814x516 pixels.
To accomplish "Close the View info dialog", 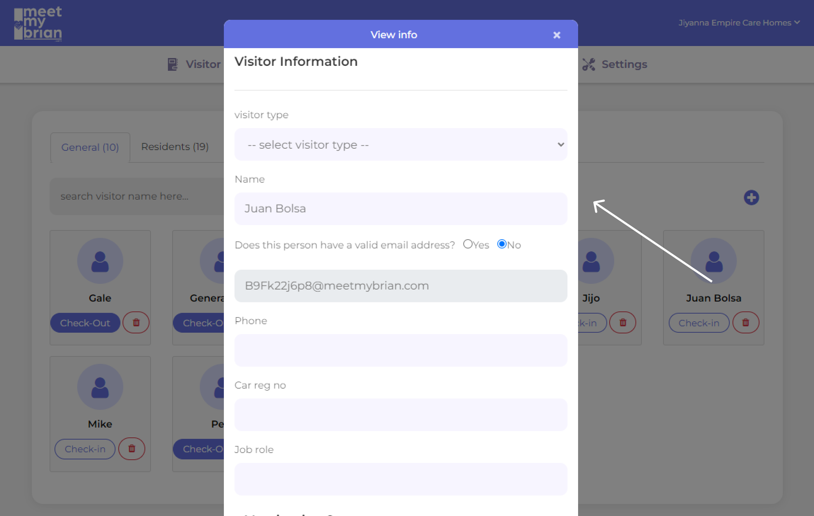I will (x=556, y=35).
